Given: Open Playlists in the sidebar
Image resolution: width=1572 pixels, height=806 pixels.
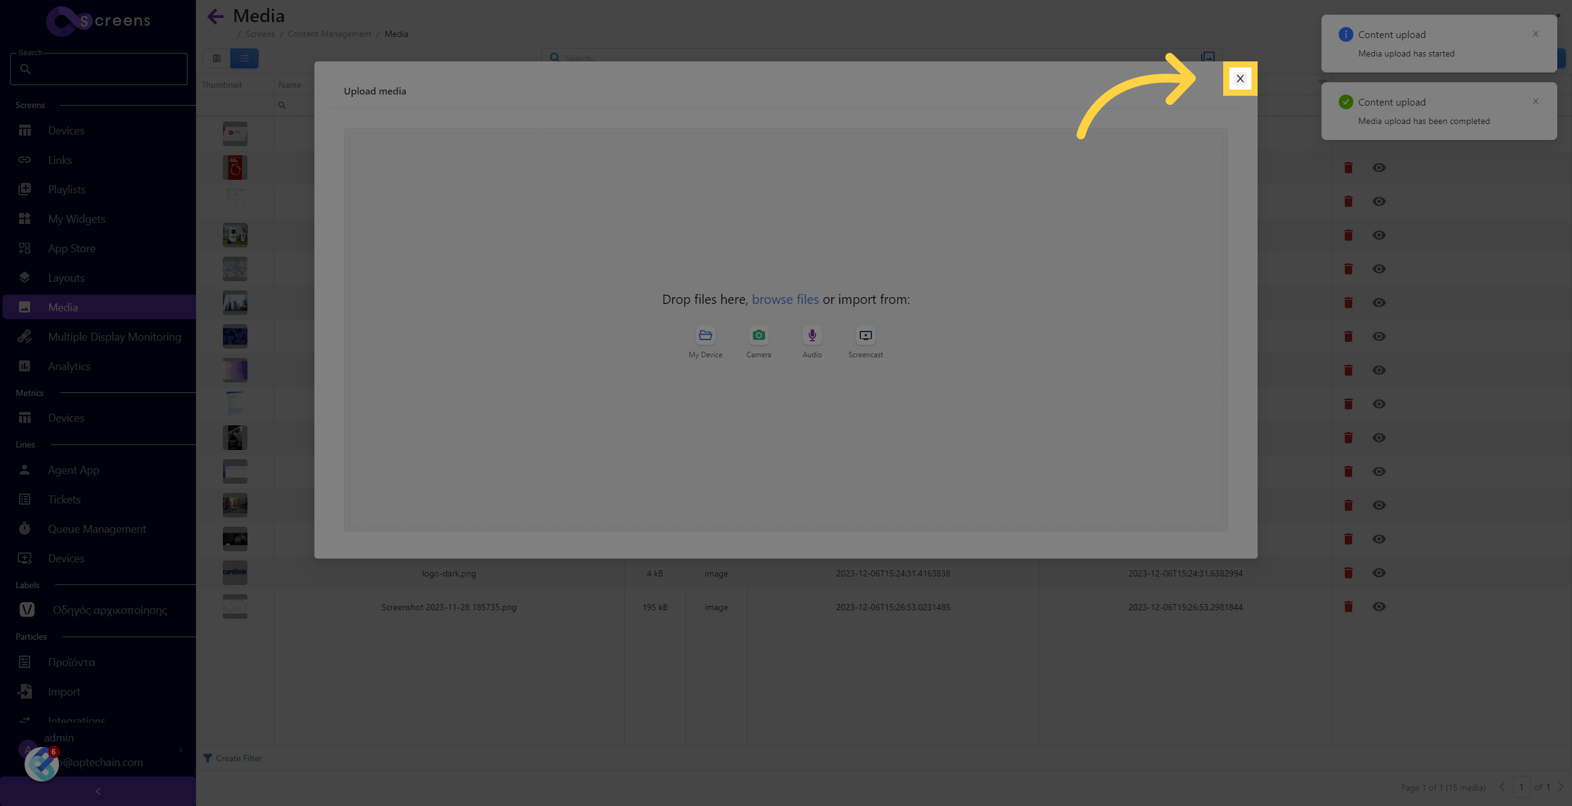Looking at the screenshot, I should point(66,190).
